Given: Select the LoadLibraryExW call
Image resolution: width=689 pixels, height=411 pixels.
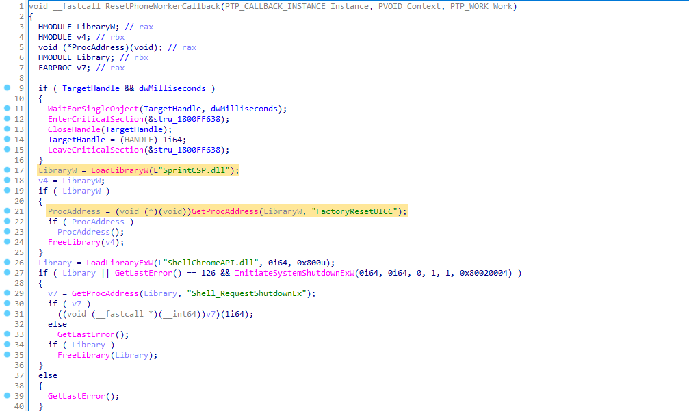Looking at the screenshot, I should pos(120,263).
